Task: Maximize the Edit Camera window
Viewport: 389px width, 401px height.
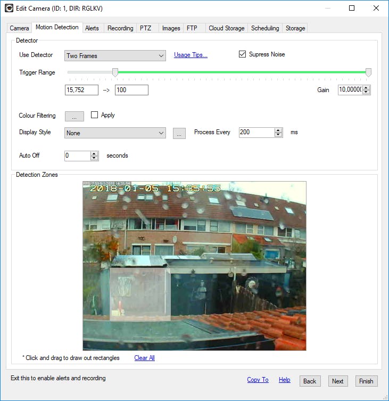Action: pos(352,8)
